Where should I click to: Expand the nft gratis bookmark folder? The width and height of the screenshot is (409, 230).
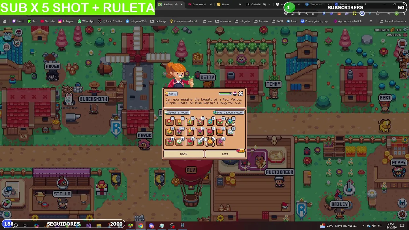(242, 21)
